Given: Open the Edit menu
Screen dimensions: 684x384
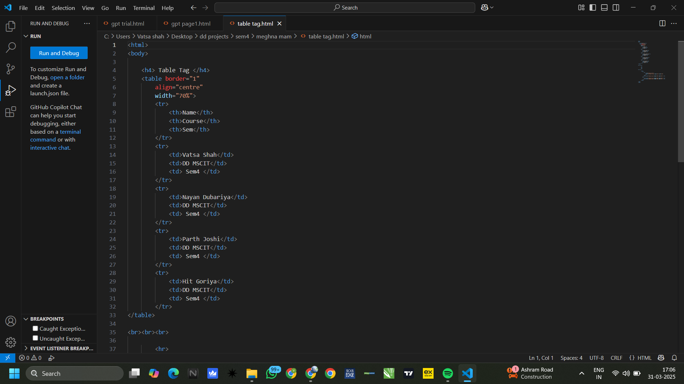Looking at the screenshot, I should coord(40,8).
